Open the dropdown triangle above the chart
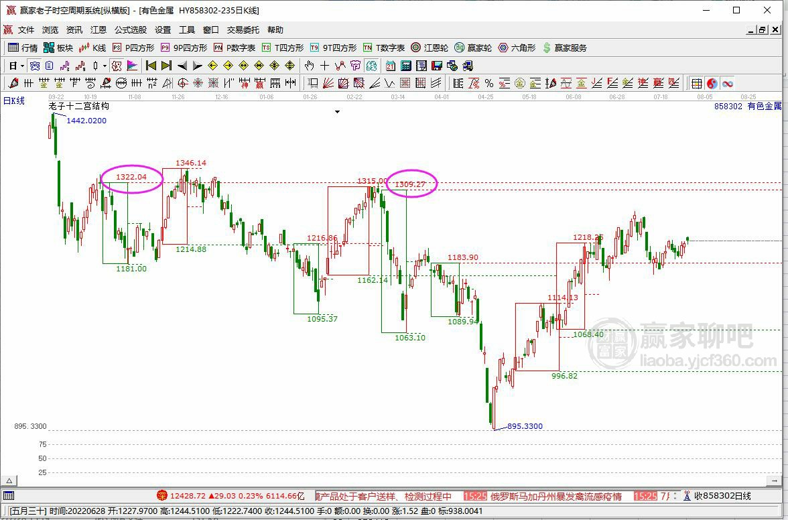The height and width of the screenshot is (520, 788). (x=337, y=111)
